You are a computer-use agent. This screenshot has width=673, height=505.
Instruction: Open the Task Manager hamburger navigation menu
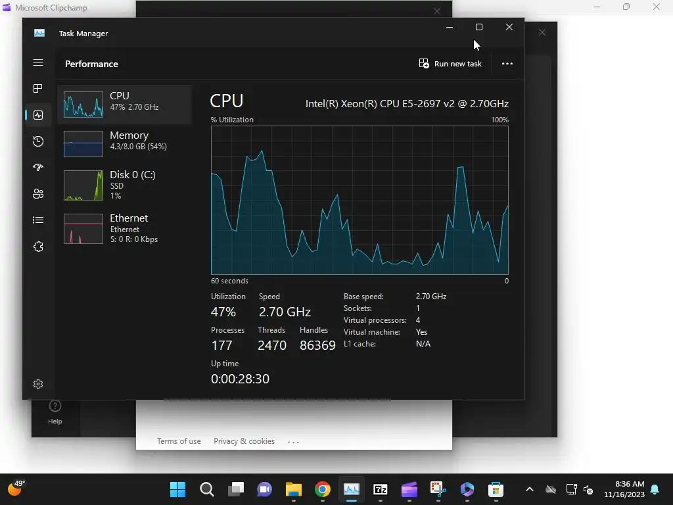[x=38, y=62]
